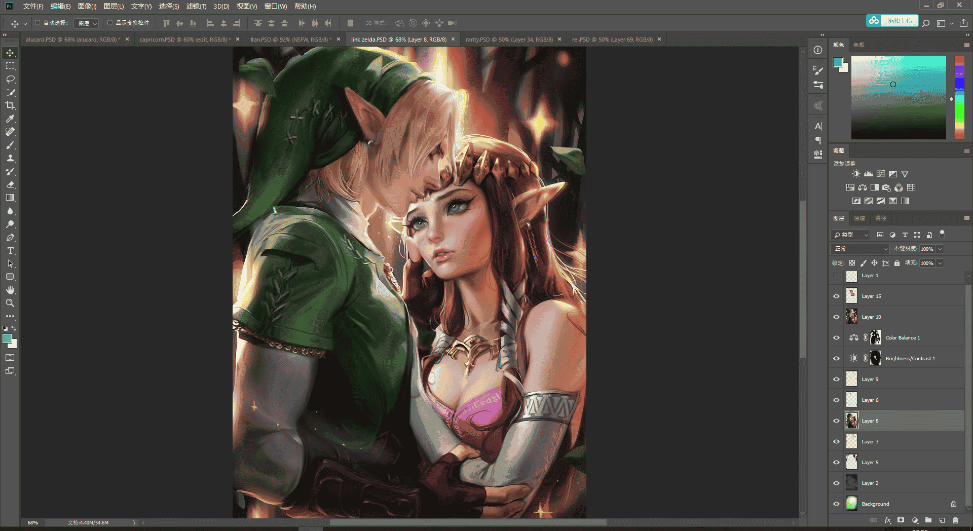
Task: Open the Filter (滤镜) menu
Action: tap(196, 6)
